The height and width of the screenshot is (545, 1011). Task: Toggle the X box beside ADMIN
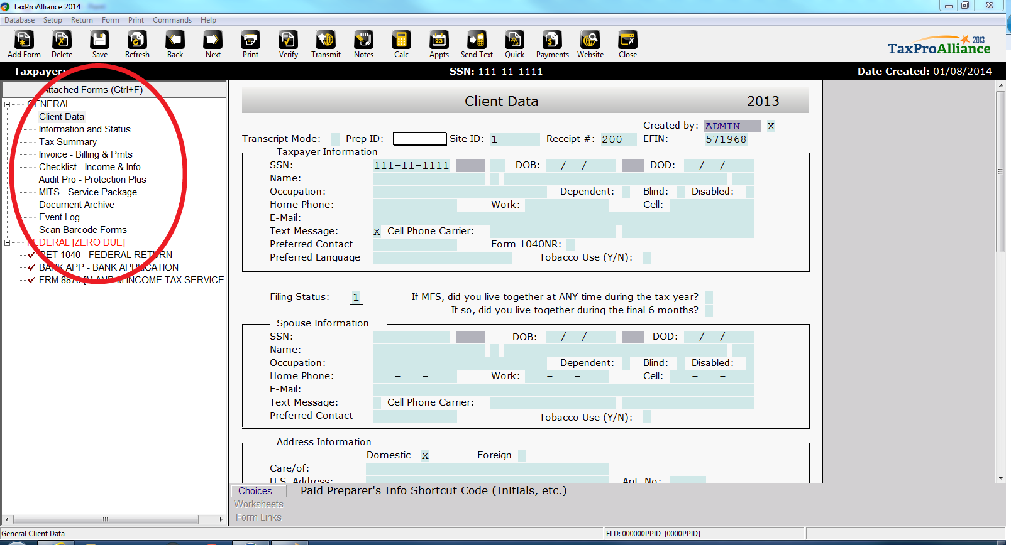[x=771, y=126]
